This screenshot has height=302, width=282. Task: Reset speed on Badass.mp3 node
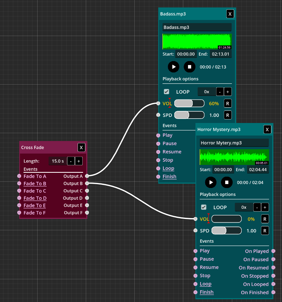(x=228, y=115)
